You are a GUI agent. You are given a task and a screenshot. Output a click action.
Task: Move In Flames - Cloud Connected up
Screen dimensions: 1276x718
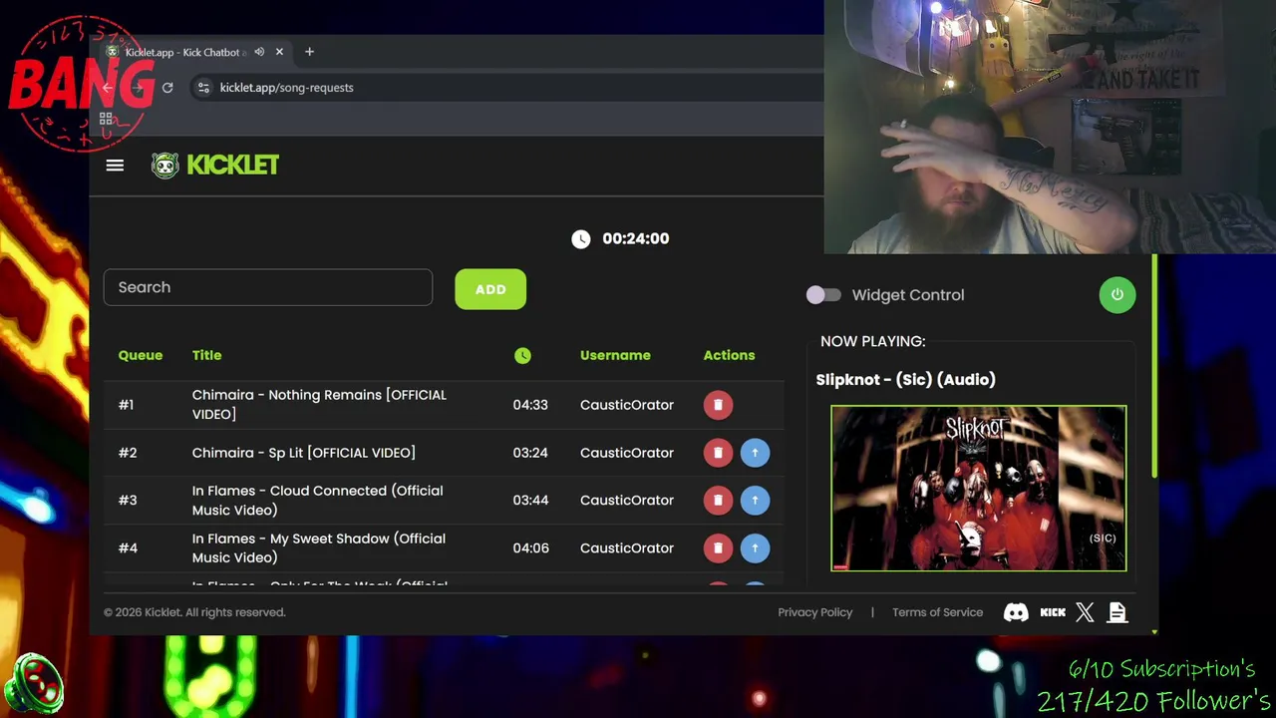(x=755, y=501)
